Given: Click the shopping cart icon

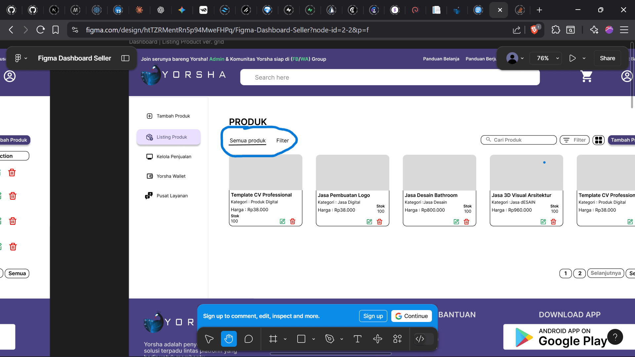Looking at the screenshot, I should pyautogui.click(x=587, y=76).
